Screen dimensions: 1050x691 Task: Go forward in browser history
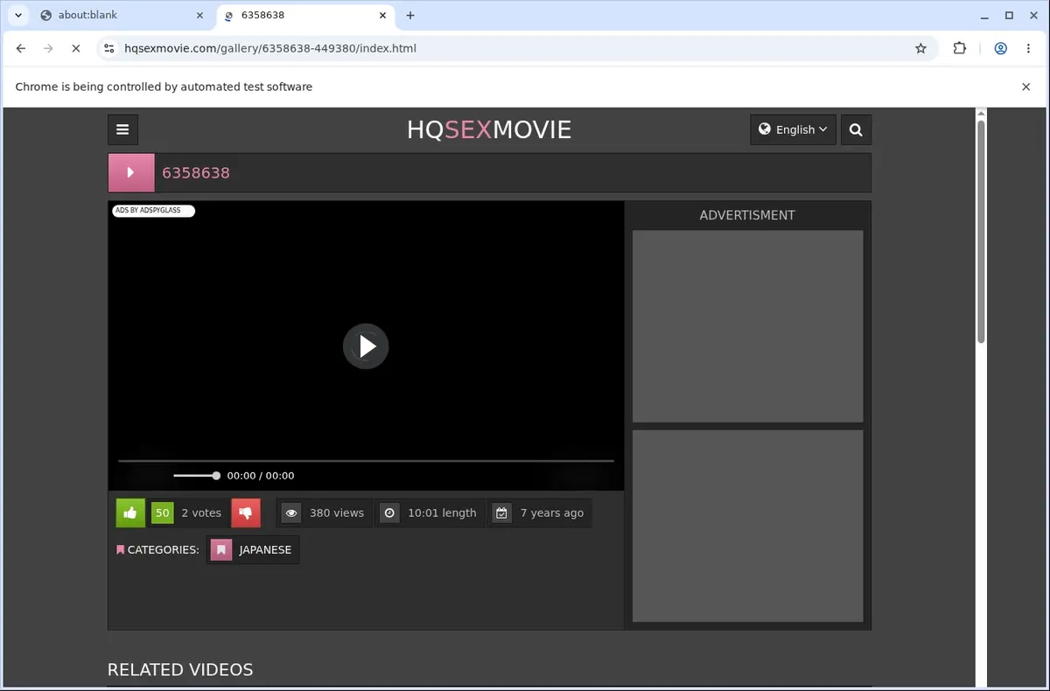48,48
